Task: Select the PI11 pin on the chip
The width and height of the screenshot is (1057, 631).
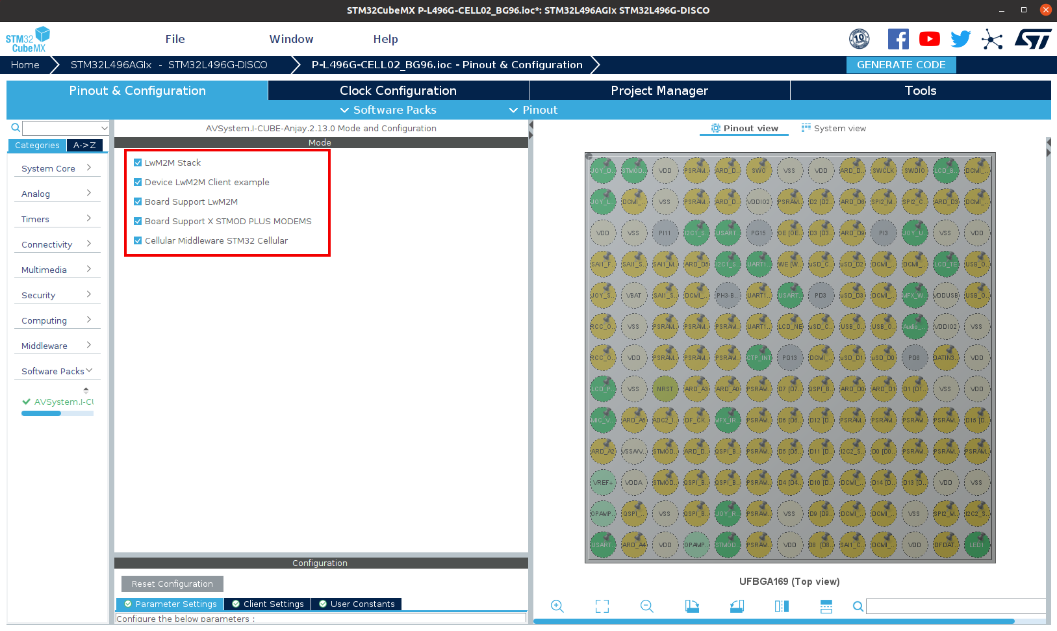Action: point(665,233)
